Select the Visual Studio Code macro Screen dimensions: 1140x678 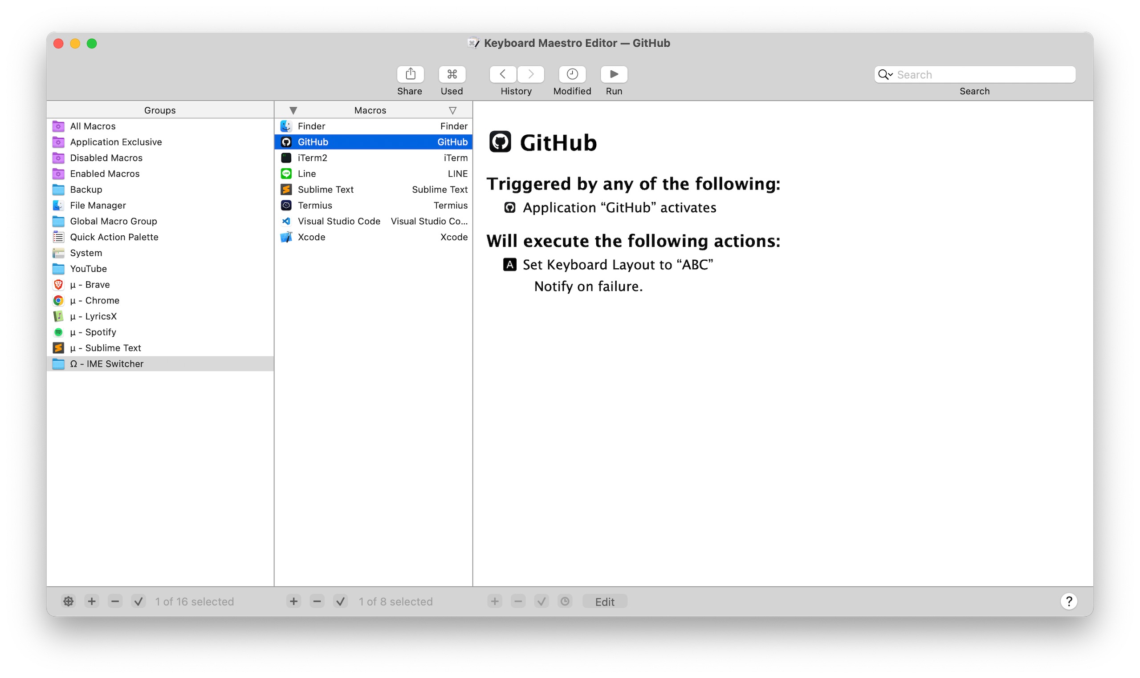click(373, 221)
